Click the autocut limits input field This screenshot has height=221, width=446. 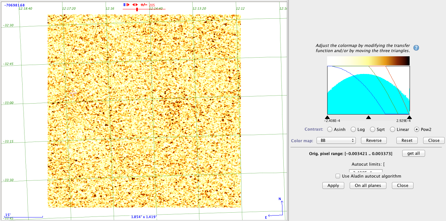pyautogui.click(x=366, y=171)
